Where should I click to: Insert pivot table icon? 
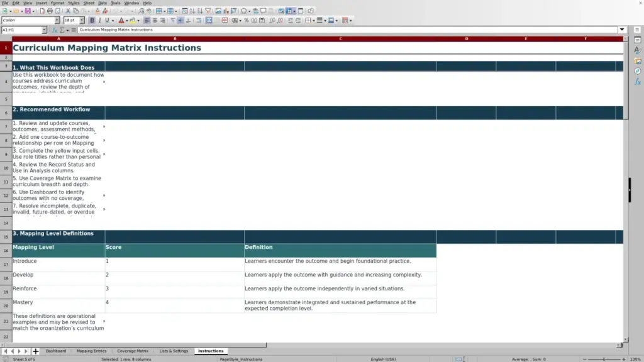[233, 11]
